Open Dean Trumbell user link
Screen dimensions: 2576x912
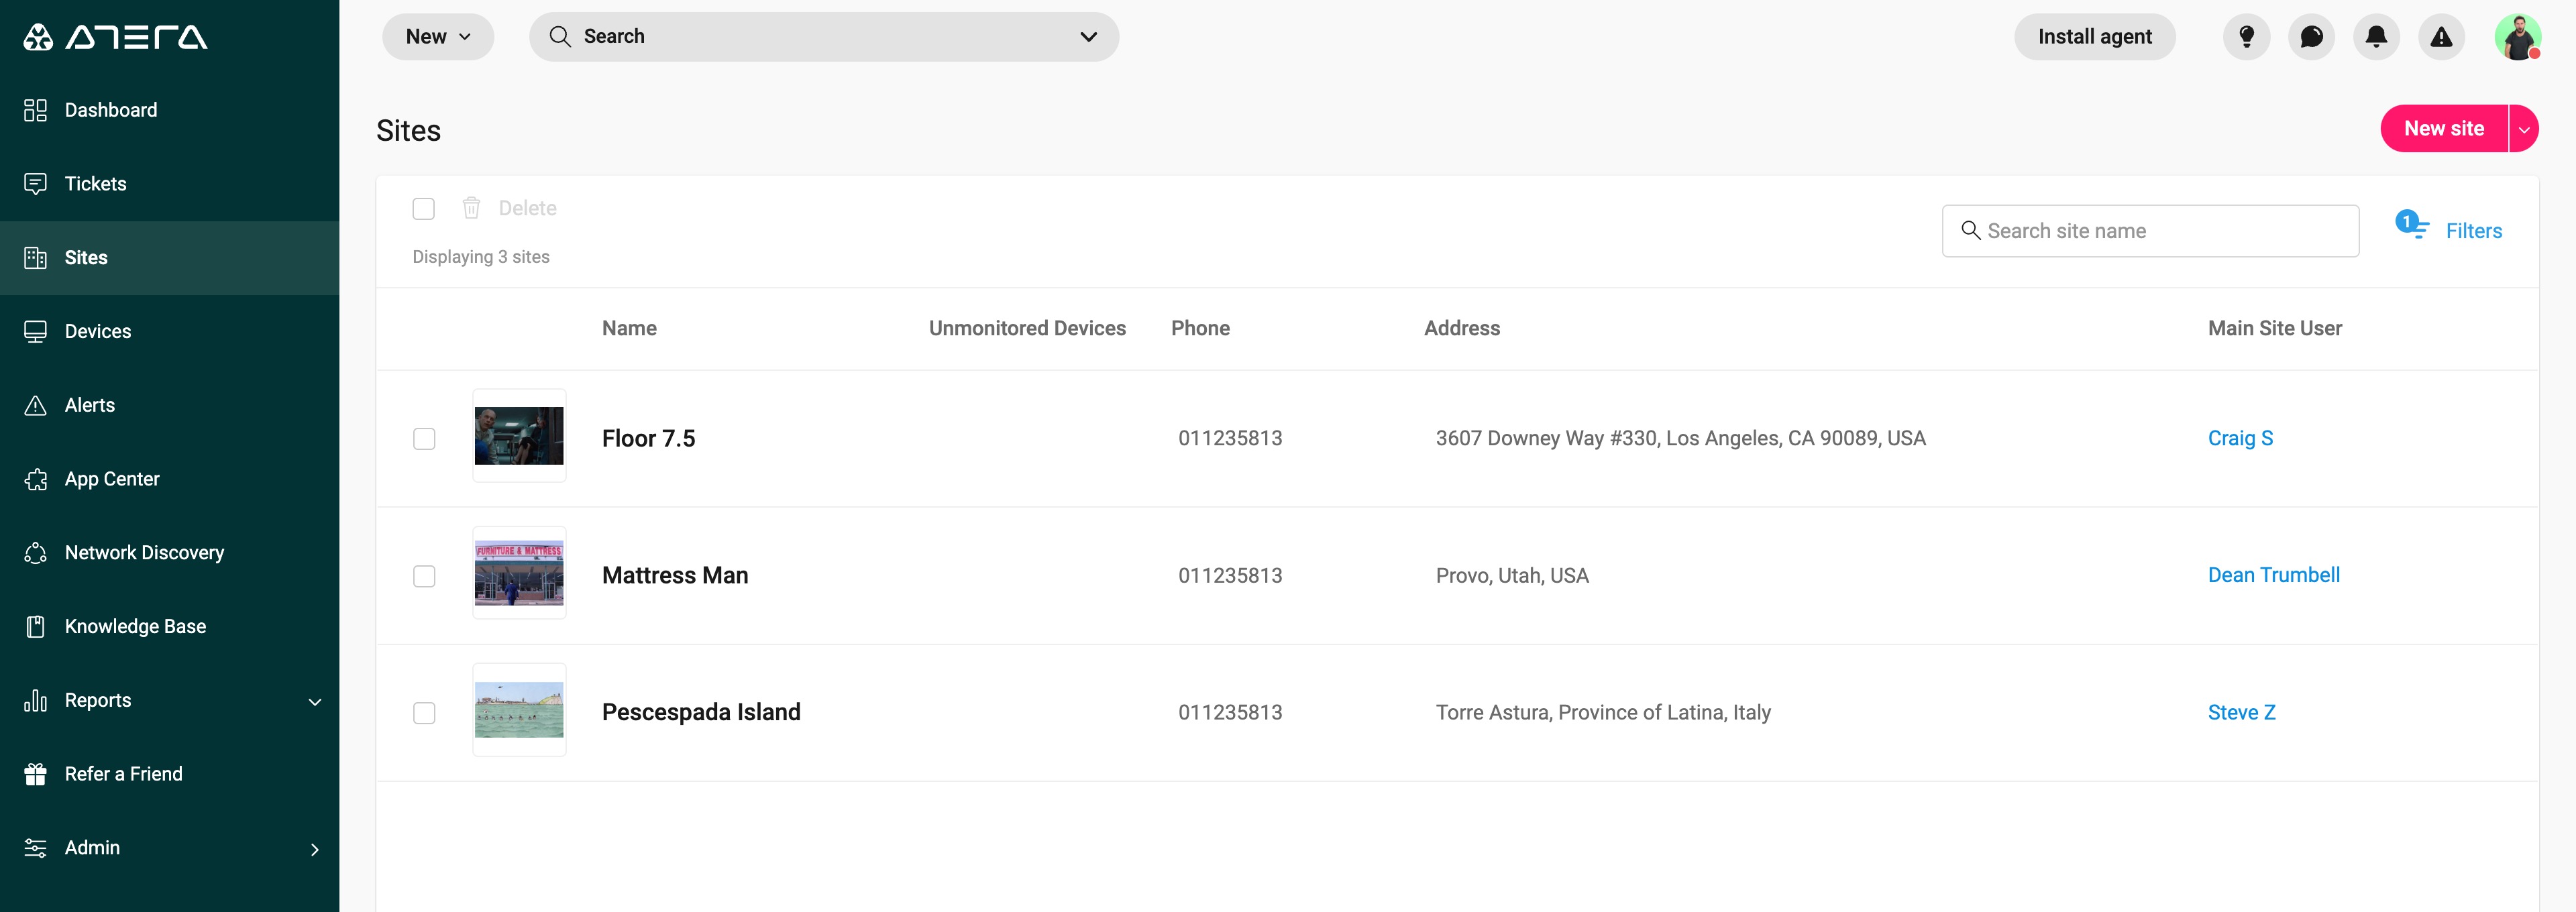[2273, 575]
